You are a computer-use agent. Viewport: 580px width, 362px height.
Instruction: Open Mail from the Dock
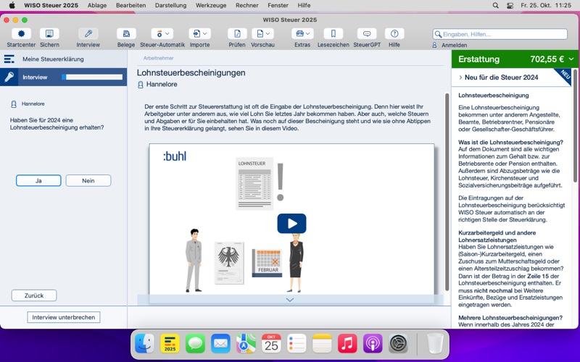pyautogui.click(x=220, y=343)
